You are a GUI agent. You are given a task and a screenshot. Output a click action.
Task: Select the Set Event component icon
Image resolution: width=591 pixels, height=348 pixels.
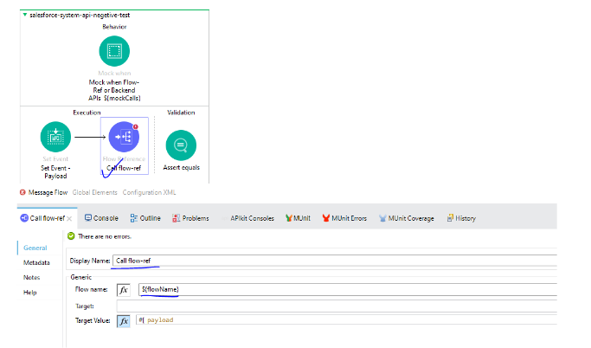point(55,137)
